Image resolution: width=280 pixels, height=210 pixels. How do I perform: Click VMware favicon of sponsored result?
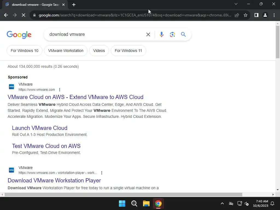click(x=11, y=87)
